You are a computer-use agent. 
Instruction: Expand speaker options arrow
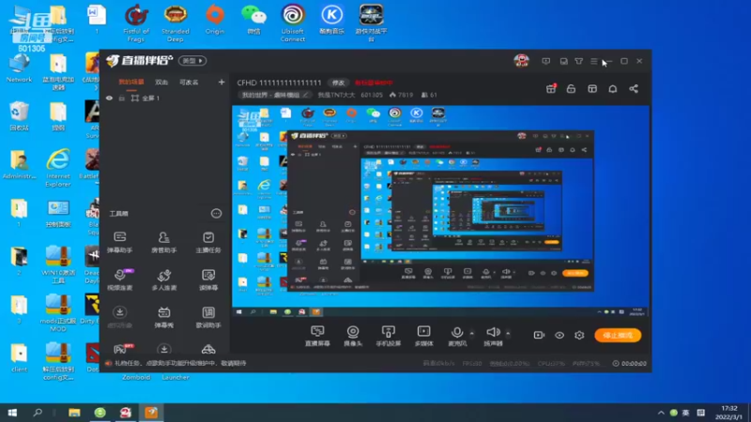pos(508,333)
